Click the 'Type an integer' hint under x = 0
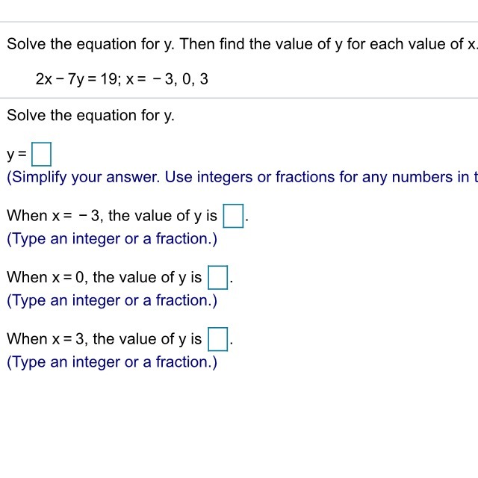Screen dimensions: 478x478 point(112,300)
